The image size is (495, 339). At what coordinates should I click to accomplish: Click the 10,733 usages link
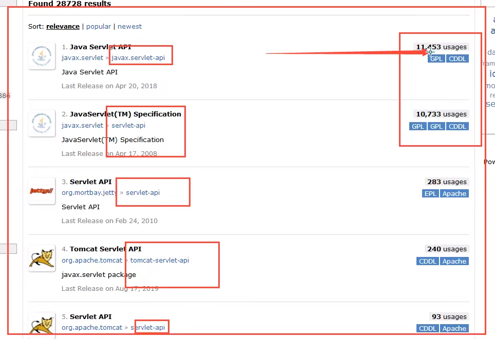(x=441, y=114)
